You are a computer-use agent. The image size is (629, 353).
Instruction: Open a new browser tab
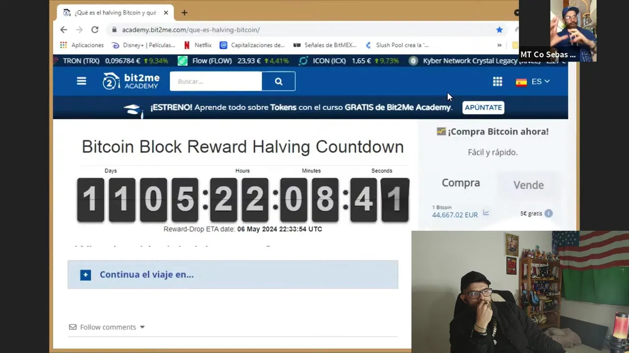point(184,13)
